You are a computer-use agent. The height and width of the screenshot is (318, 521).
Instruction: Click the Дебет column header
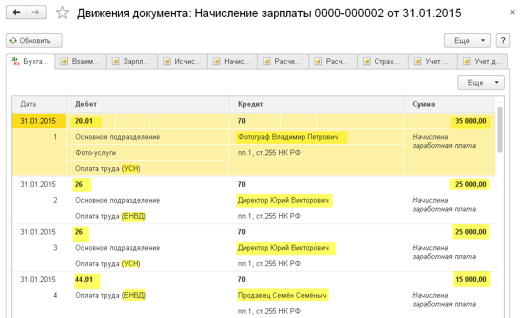coord(147,104)
